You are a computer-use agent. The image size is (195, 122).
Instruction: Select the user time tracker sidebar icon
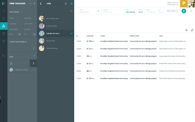click(x=4, y=26)
